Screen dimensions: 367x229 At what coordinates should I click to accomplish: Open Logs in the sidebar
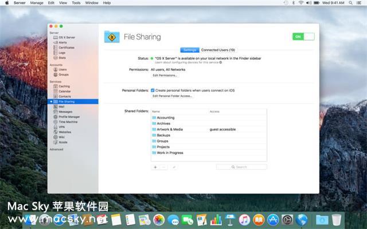tap(60, 53)
